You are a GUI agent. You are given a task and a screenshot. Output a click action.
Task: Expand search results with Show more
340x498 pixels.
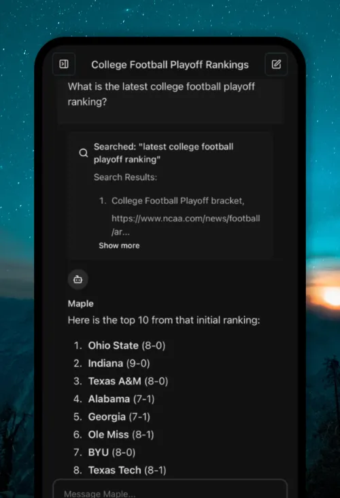pyautogui.click(x=119, y=245)
